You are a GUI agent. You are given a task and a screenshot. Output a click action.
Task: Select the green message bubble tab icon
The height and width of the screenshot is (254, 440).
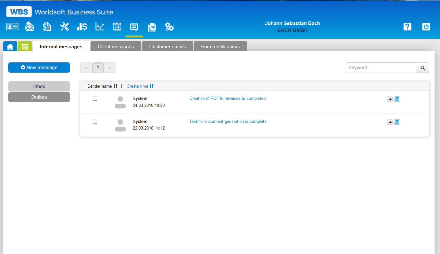(x=25, y=47)
